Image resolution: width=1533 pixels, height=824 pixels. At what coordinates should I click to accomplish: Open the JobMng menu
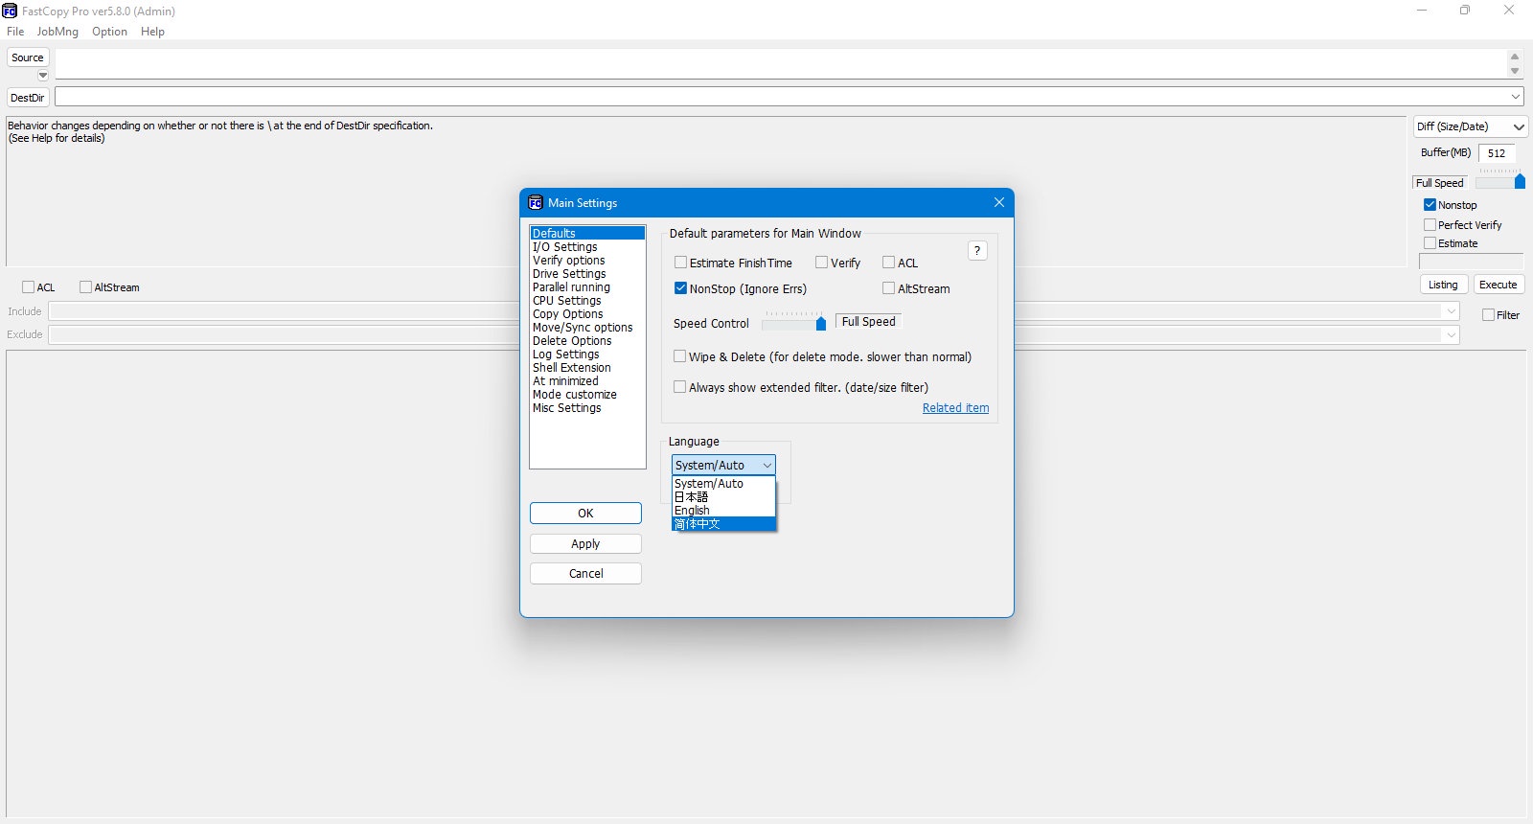(57, 32)
